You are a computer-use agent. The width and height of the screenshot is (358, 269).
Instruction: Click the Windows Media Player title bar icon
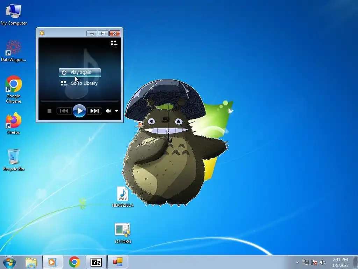pos(42,33)
